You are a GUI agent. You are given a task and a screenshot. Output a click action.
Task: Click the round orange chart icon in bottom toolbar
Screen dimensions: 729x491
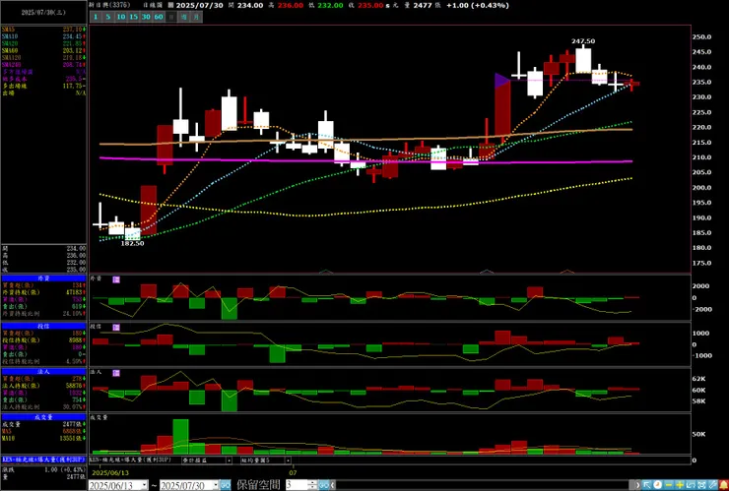(x=658, y=485)
